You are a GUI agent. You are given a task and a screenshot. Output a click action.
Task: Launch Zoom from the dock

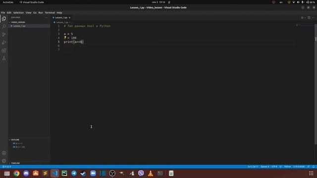pos(93,174)
